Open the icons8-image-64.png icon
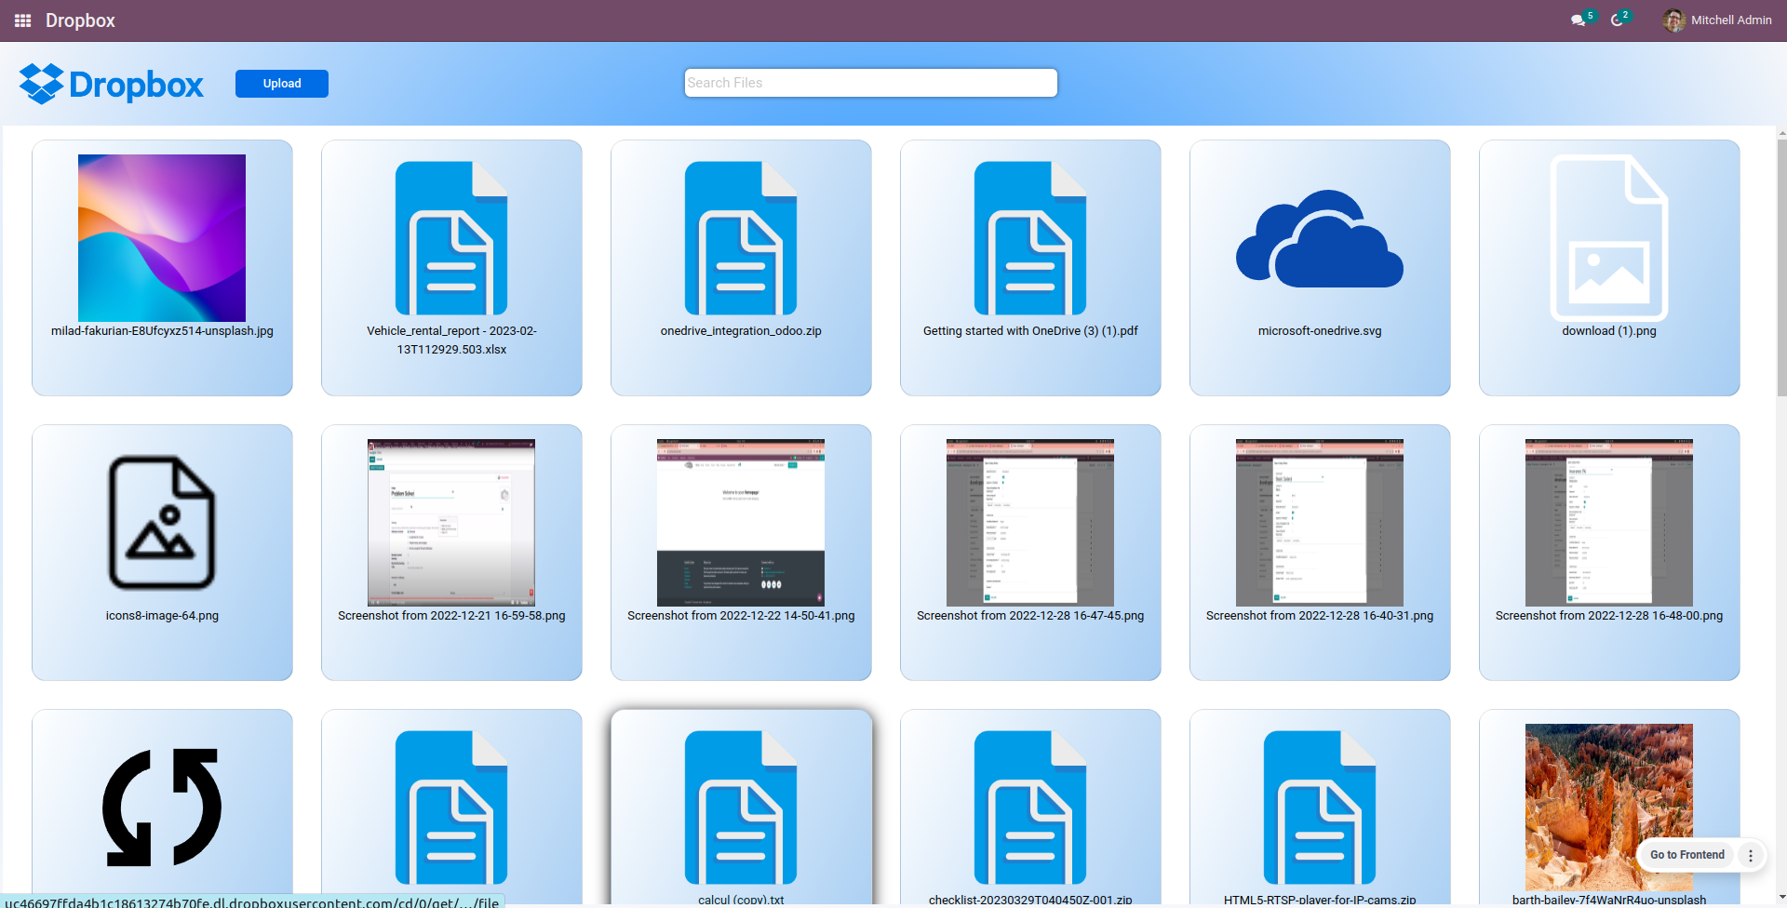 [x=162, y=523]
